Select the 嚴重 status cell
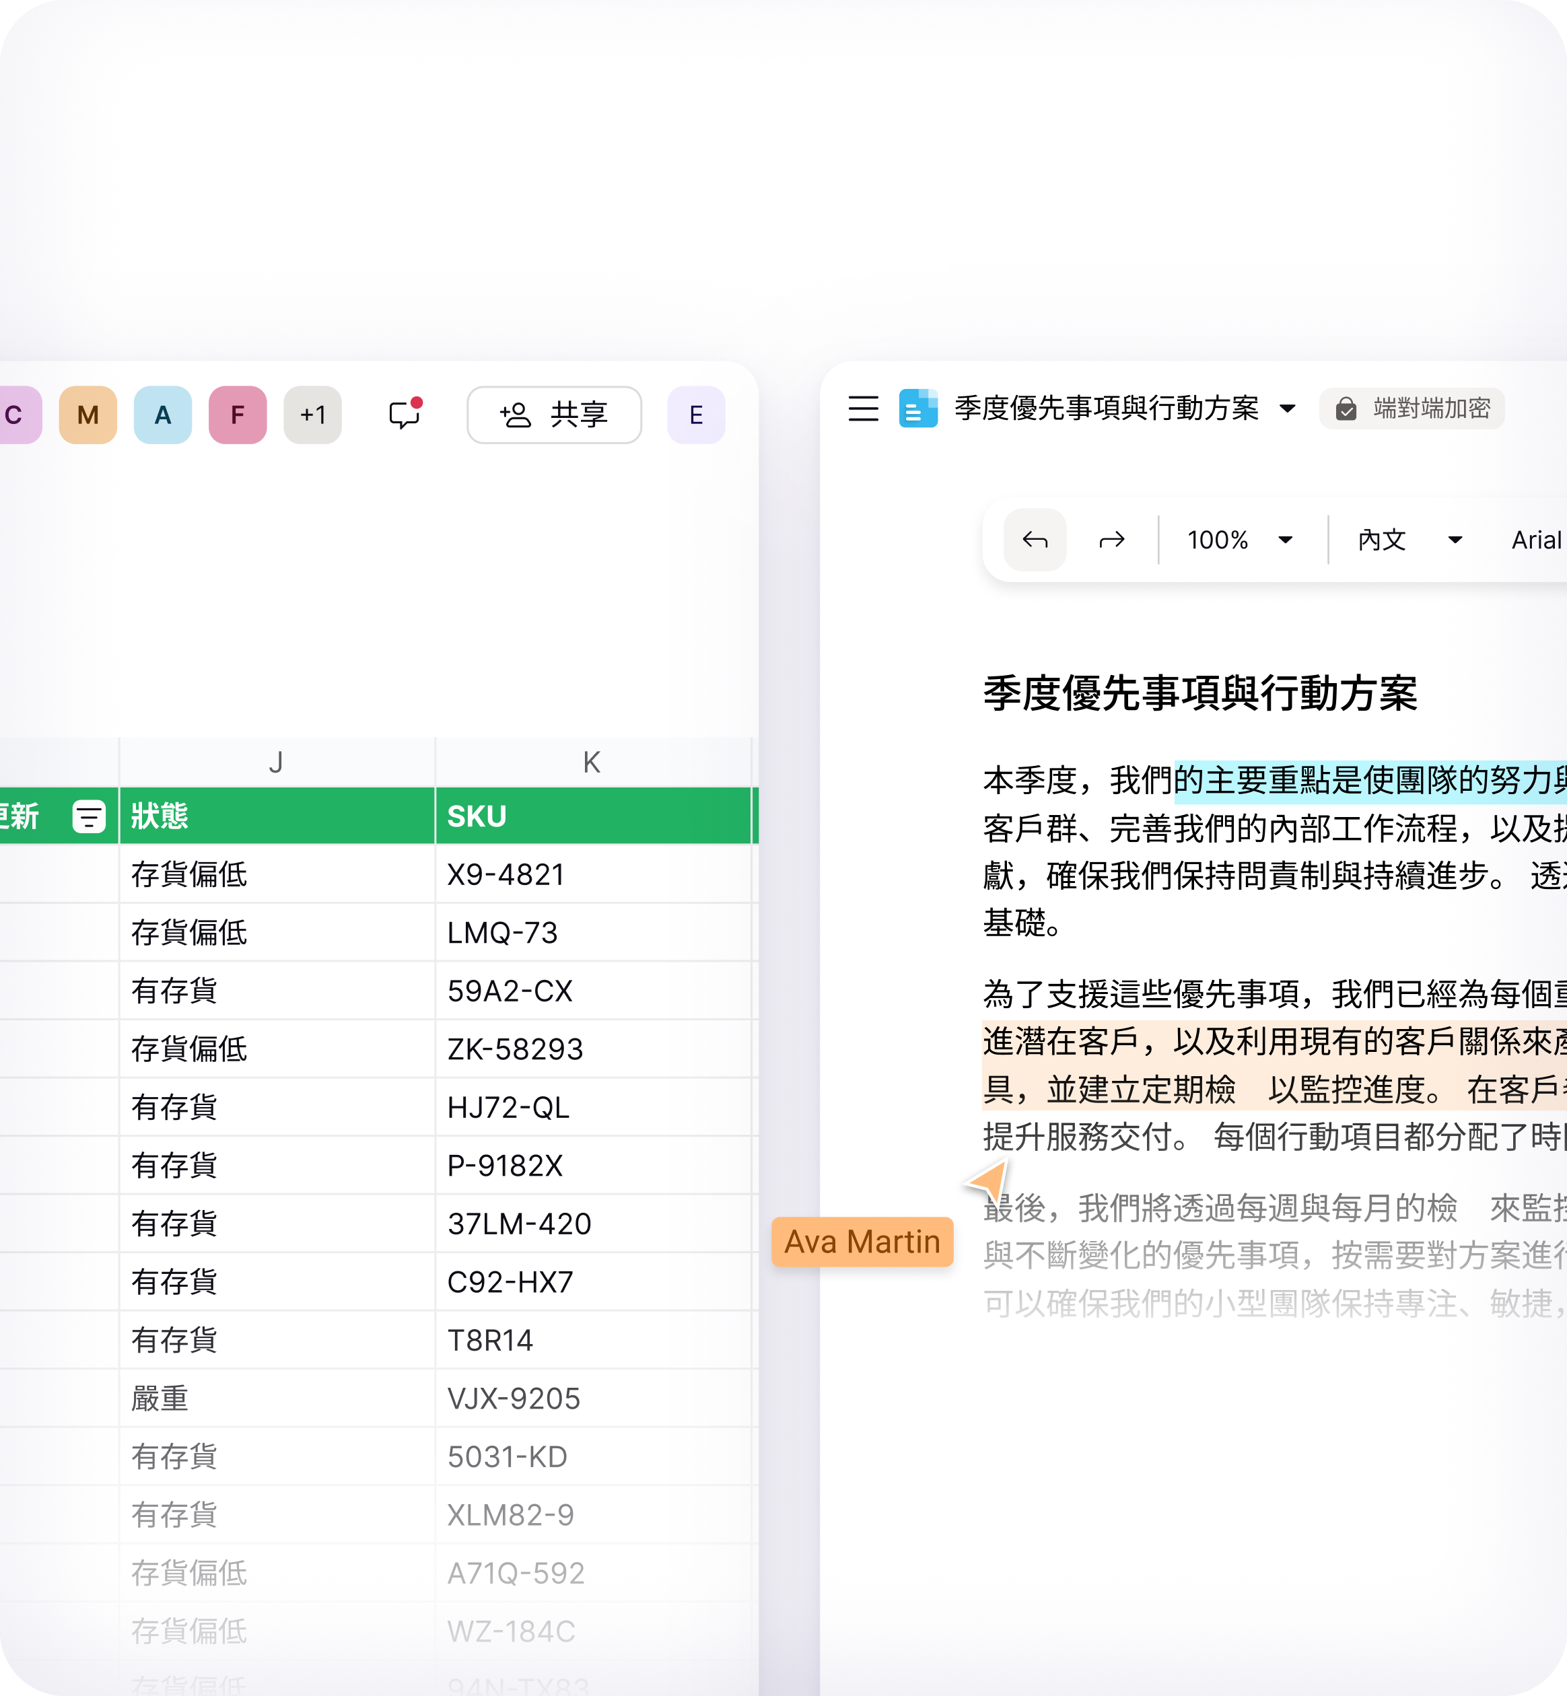Screen dimensions: 1567x1696 [x=277, y=1399]
